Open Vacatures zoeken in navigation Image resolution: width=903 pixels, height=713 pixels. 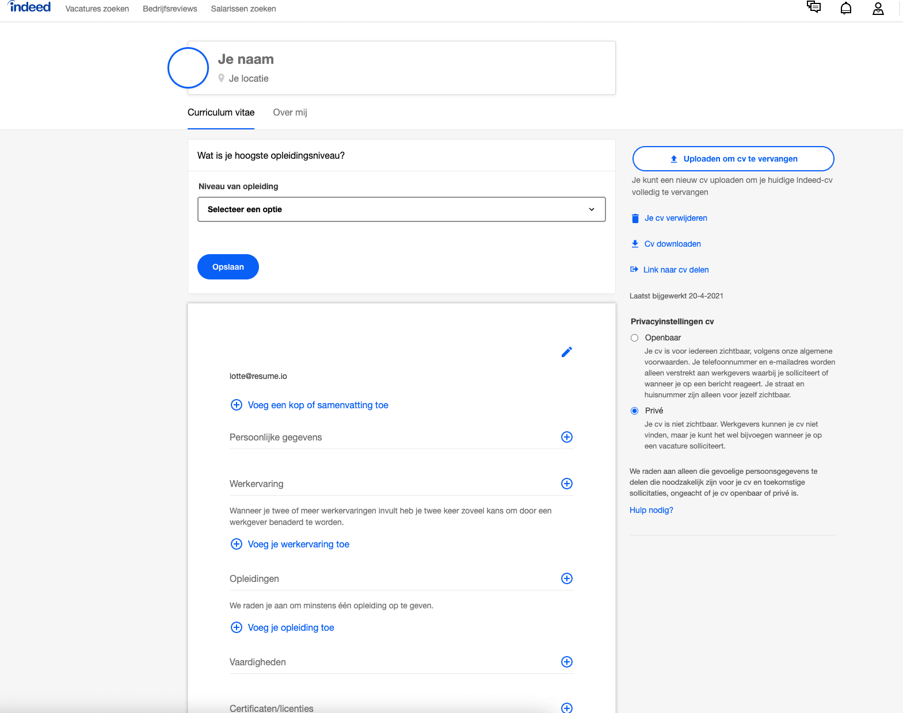point(97,9)
